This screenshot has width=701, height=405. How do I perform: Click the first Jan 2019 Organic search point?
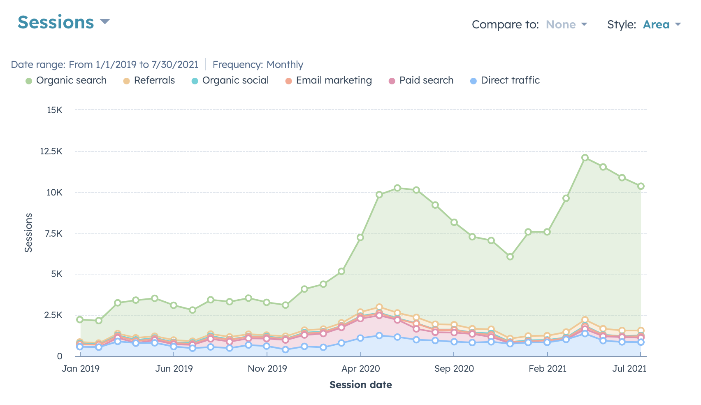tap(80, 319)
